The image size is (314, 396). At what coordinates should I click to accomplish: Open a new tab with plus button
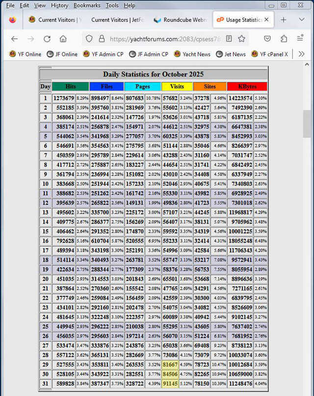pos(283,20)
